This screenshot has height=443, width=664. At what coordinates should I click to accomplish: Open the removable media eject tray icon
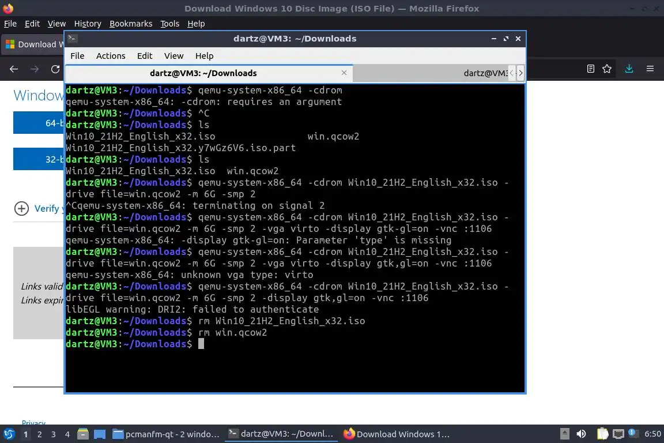(x=564, y=434)
